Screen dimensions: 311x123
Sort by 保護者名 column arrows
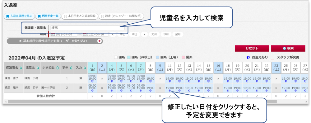(21, 68)
